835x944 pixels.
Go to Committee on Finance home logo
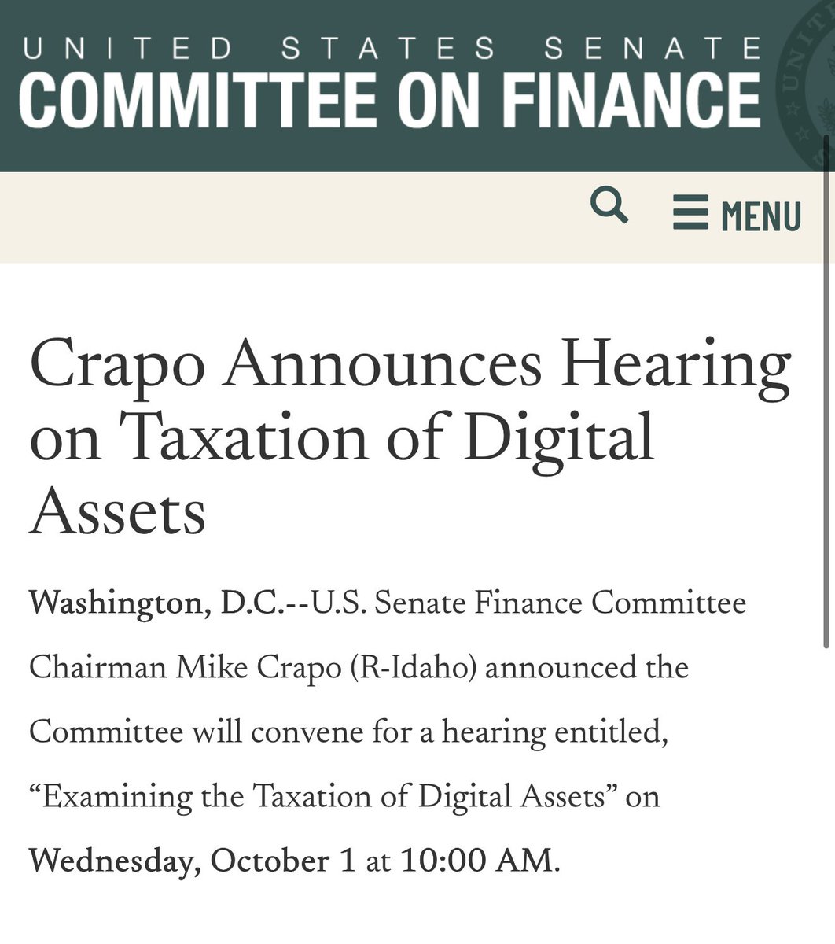tap(390, 100)
